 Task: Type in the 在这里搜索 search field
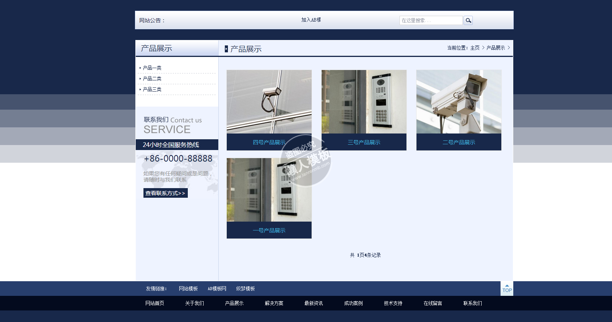(430, 20)
